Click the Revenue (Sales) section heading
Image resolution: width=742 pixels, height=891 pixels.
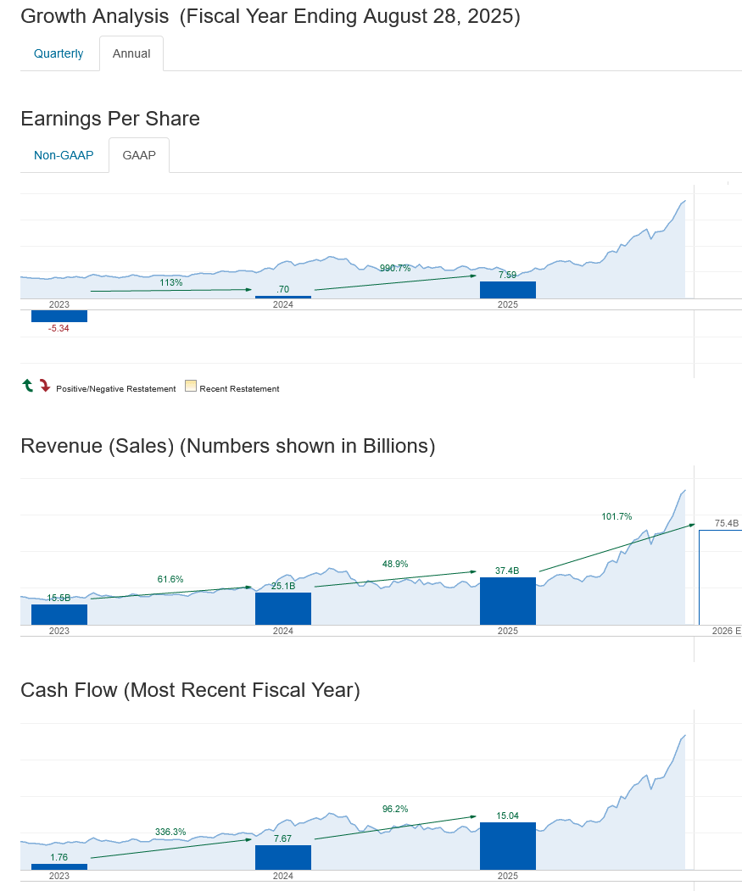(x=228, y=446)
